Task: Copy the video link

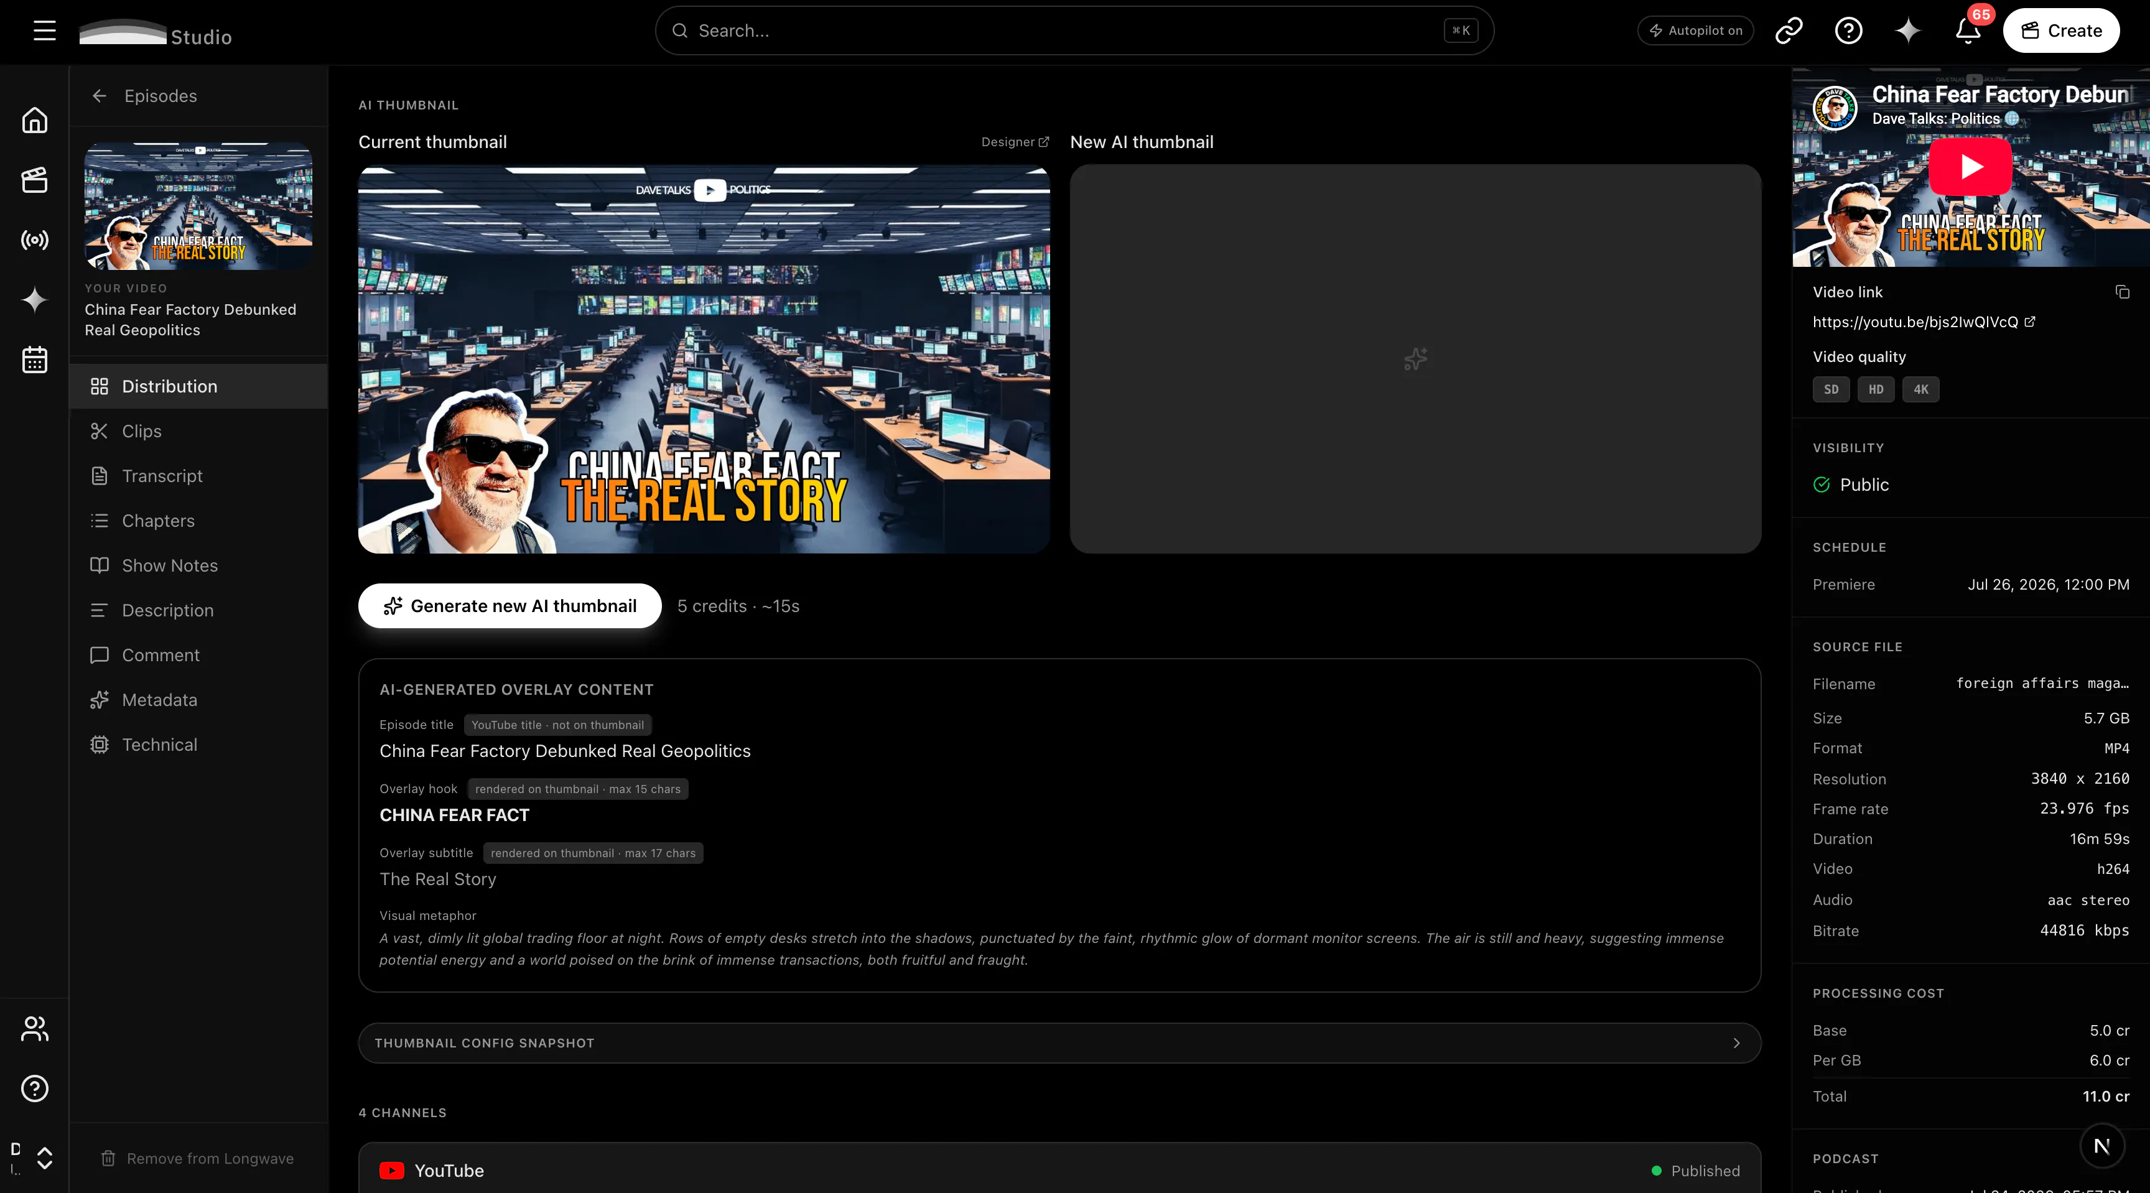Action: [2123, 292]
